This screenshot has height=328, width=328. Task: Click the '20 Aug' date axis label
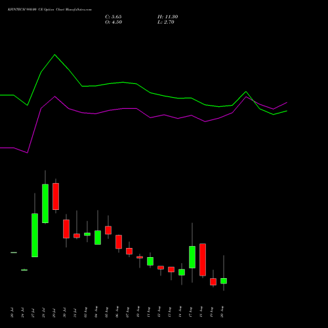coord(222,312)
